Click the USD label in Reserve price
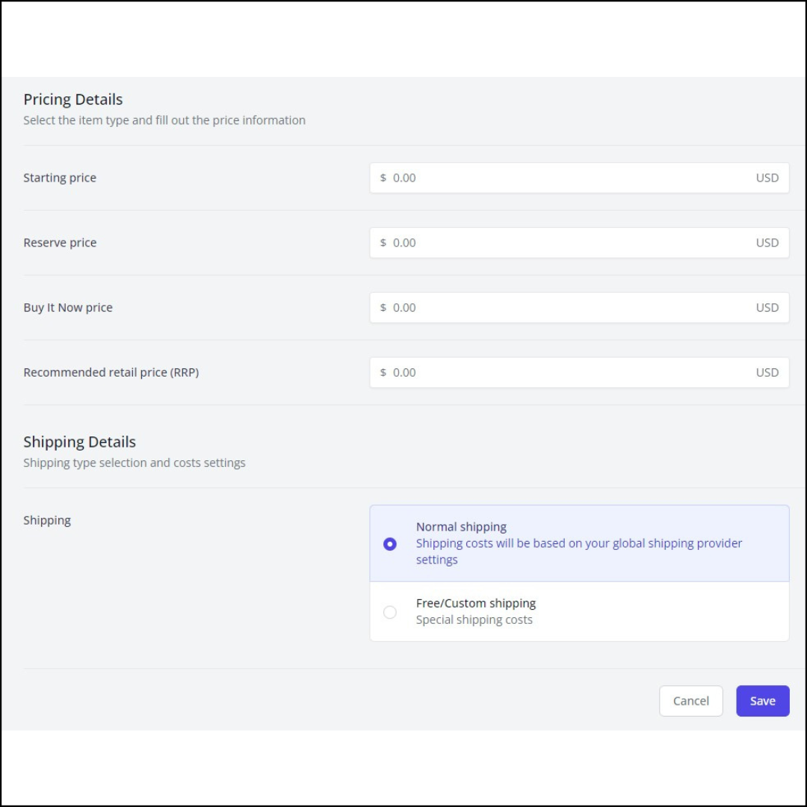 767,242
